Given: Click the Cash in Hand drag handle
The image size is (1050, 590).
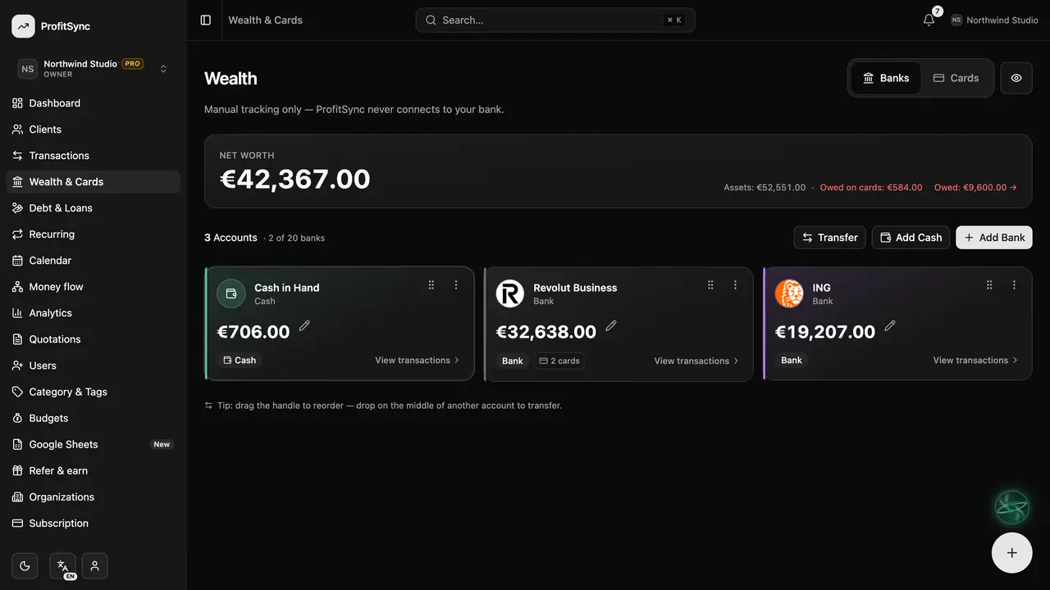Looking at the screenshot, I should pyautogui.click(x=431, y=285).
